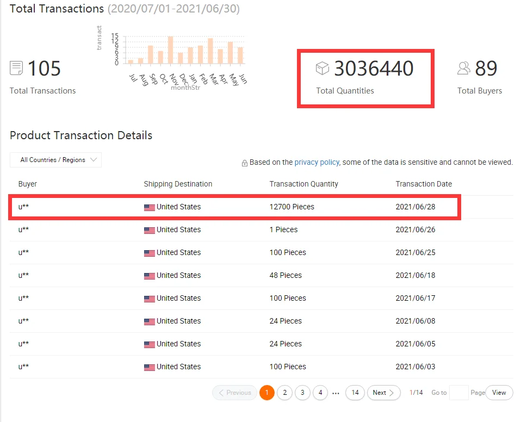Jump to last page 14
521x422 pixels.
[x=355, y=393]
